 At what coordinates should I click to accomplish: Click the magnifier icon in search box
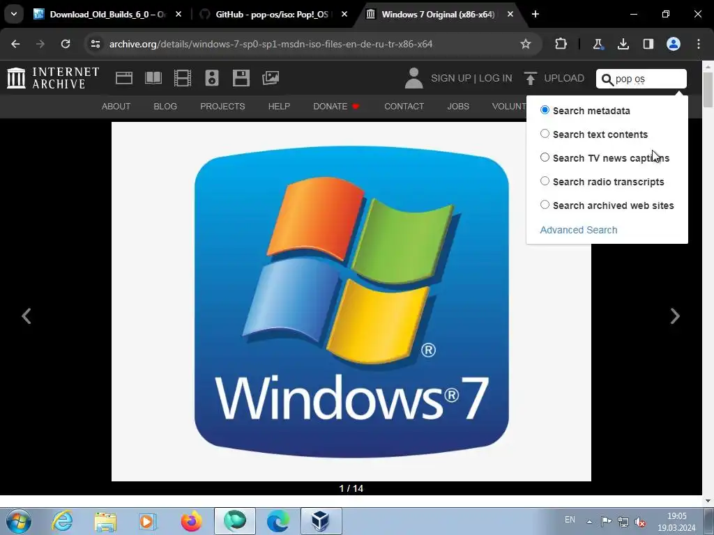(x=607, y=79)
